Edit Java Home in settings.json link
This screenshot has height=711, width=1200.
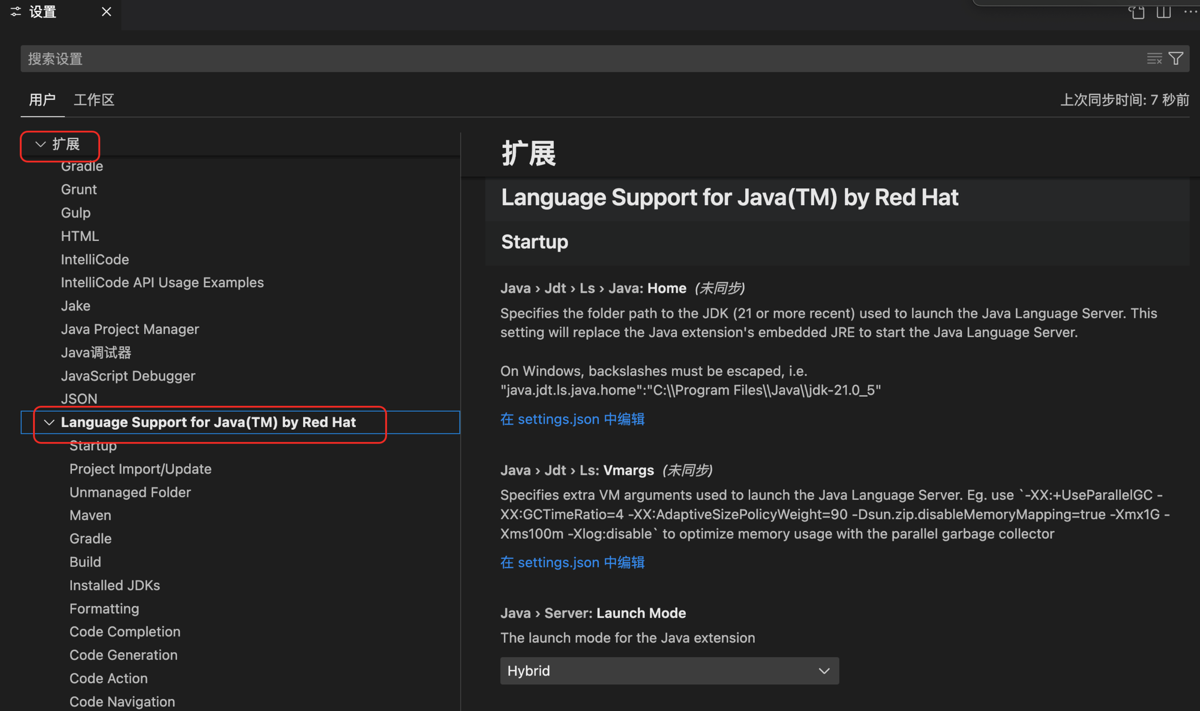point(572,419)
